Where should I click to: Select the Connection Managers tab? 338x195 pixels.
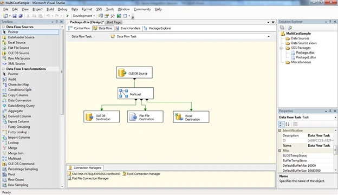(x=85, y=167)
